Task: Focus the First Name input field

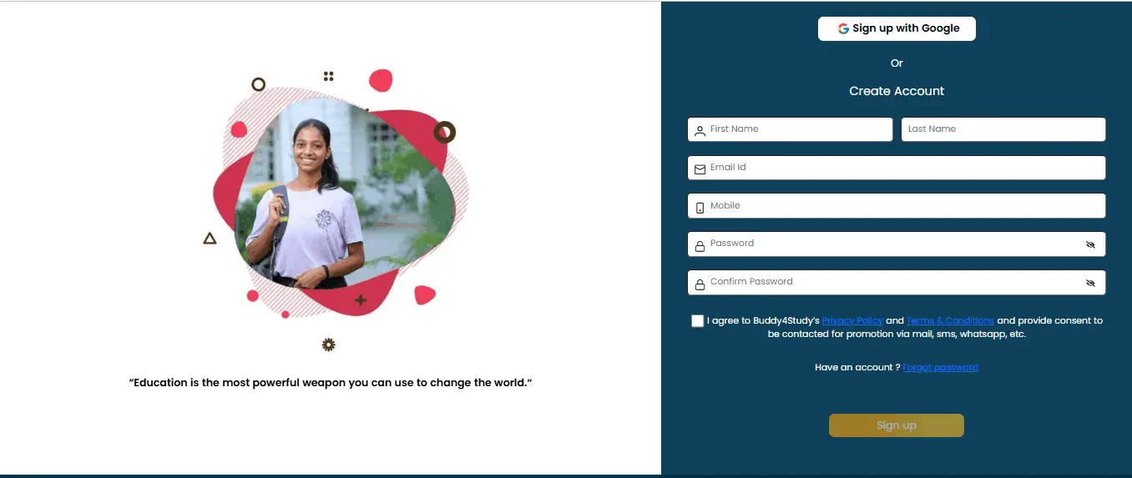Action: click(791, 129)
